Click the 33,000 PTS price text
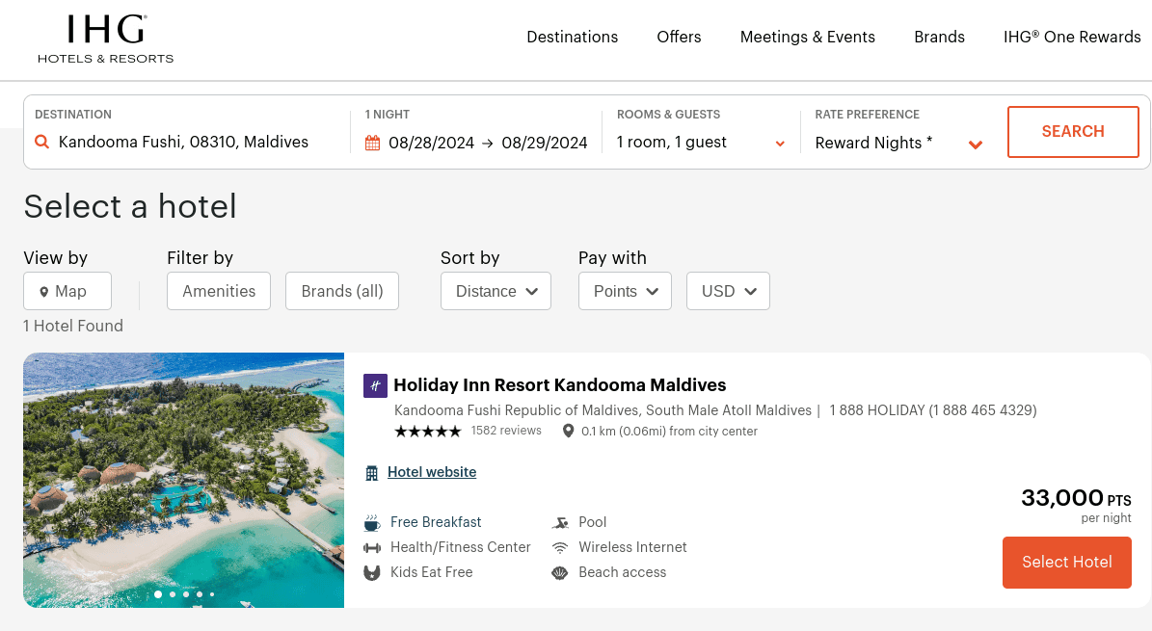This screenshot has width=1152, height=631. (1077, 498)
